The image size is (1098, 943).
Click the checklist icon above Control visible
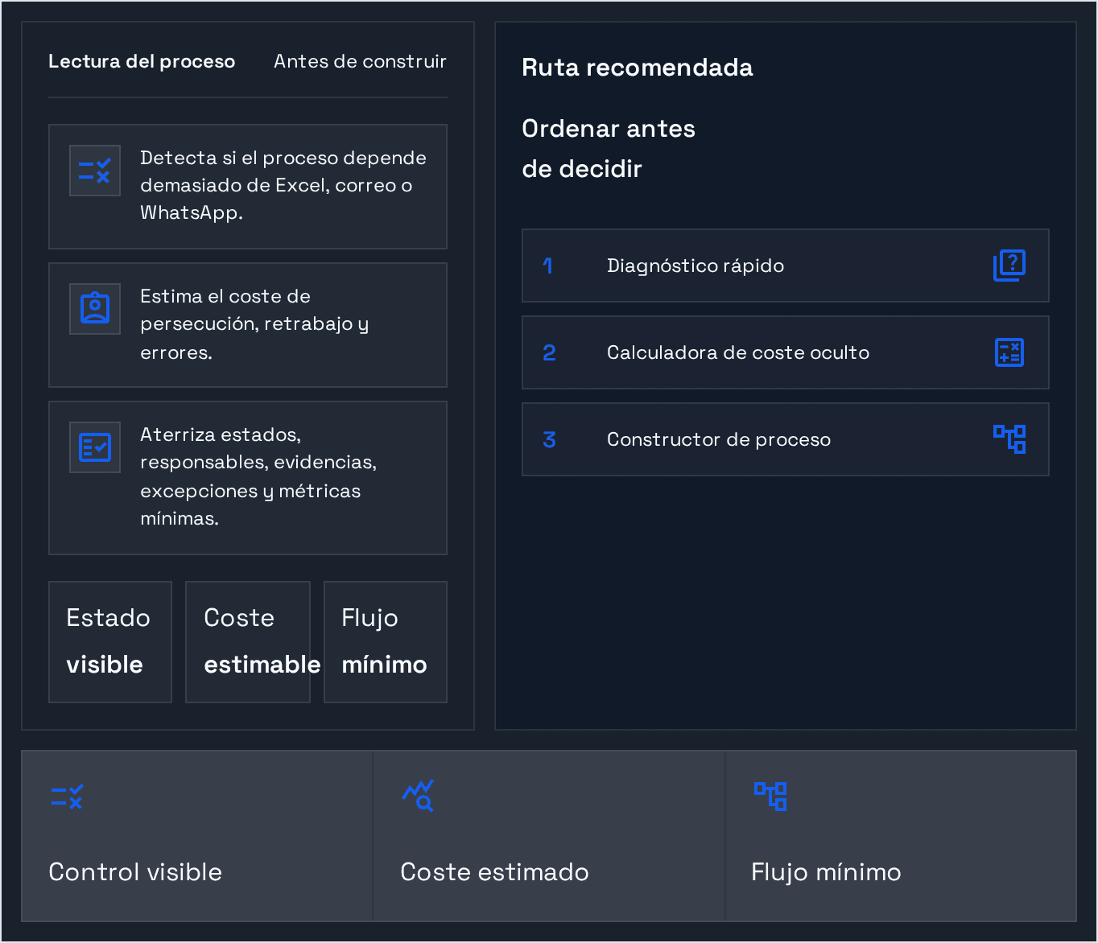coord(67,797)
